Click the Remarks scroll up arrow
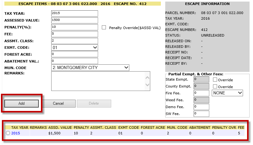Image resolution: width=253 pixels, height=145 pixels. pyautogui.click(x=147, y=78)
